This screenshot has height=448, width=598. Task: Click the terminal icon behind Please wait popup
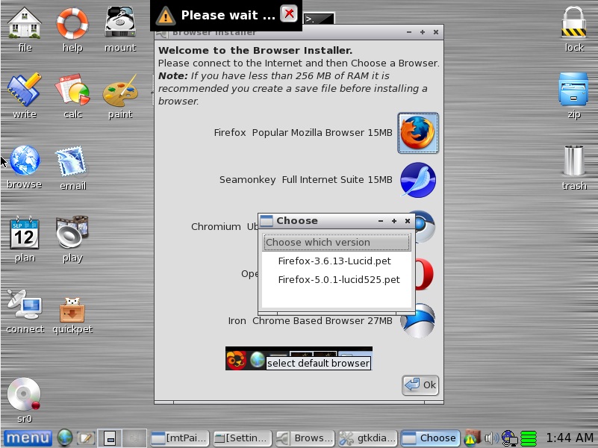click(x=319, y=18)
